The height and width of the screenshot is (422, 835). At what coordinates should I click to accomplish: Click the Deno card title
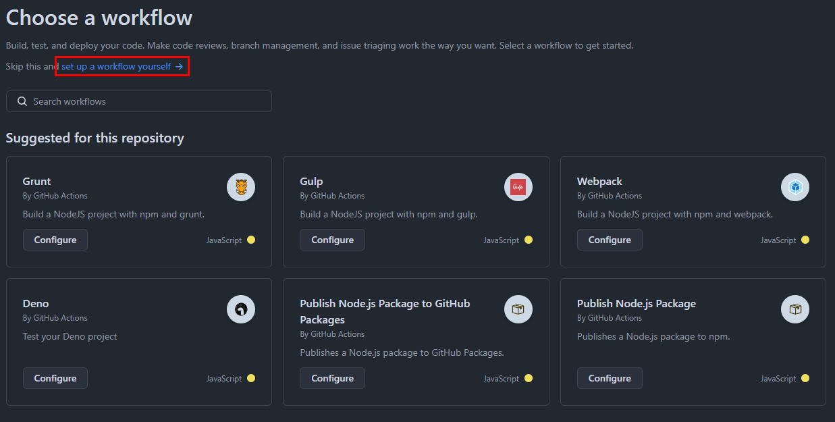point(36,303)
